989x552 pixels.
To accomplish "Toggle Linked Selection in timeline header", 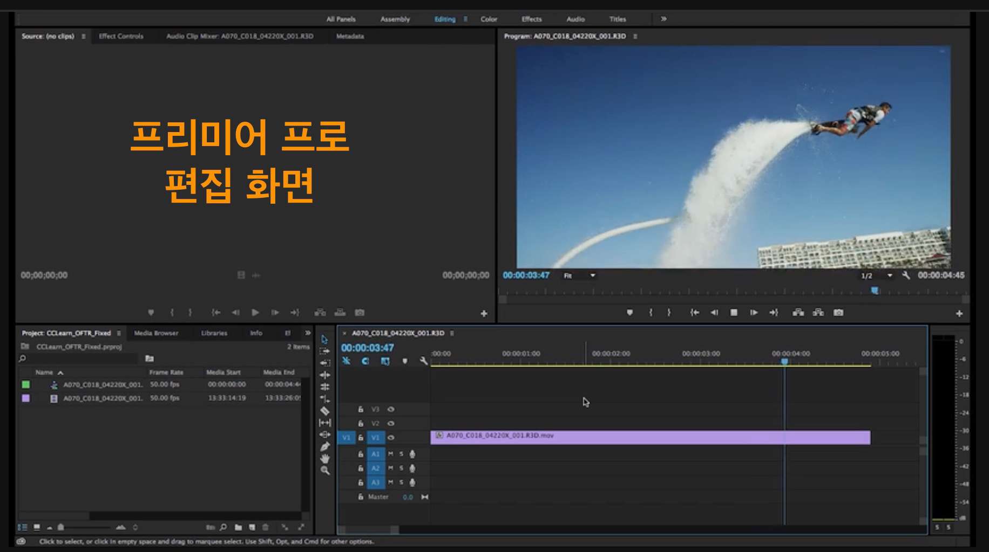I will pyautogui.click(x=385, y=361).
